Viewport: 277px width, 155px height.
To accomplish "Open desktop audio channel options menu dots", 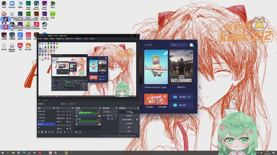I will pyautogui.click(x=77, y=122).
